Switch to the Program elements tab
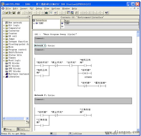 [x=9, y=129]
